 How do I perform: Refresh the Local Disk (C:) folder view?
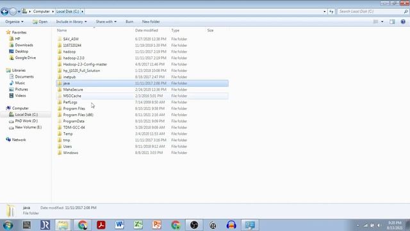(x=331, y=12)
